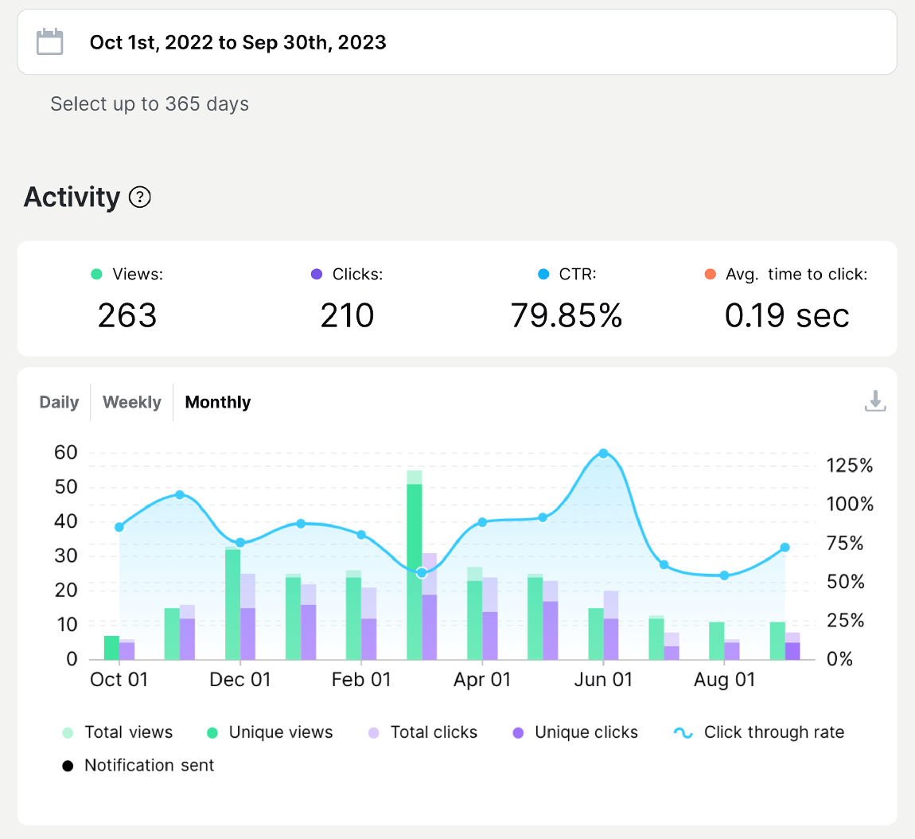Click the 125% right axis label
The image size is (915, 839).
850,466
